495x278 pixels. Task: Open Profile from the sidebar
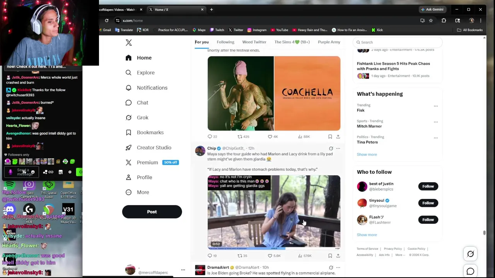(x=139, y=177)
